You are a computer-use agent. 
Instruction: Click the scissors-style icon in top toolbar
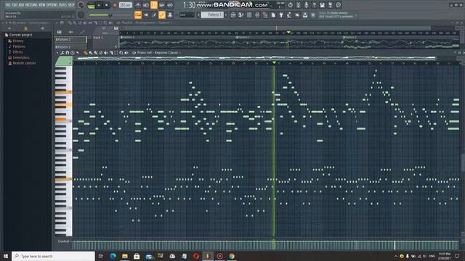(298, 5)
